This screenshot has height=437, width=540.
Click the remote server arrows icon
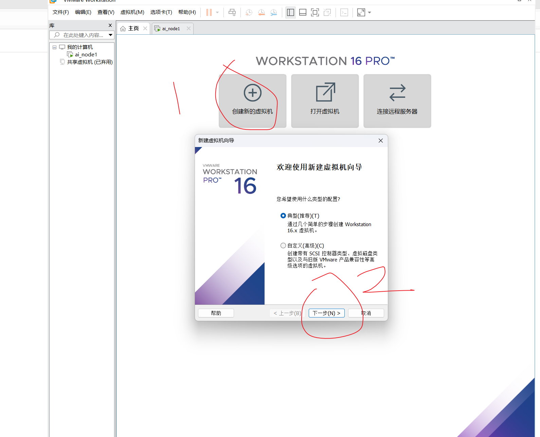coord(397,93)
